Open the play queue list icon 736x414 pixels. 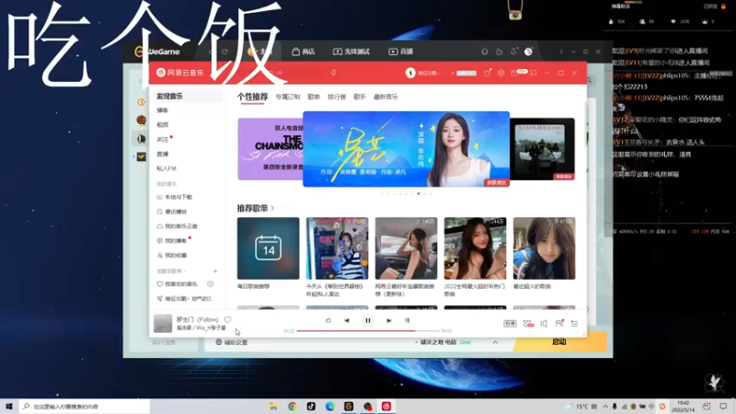pyautogui.click(x=574, y=324)
